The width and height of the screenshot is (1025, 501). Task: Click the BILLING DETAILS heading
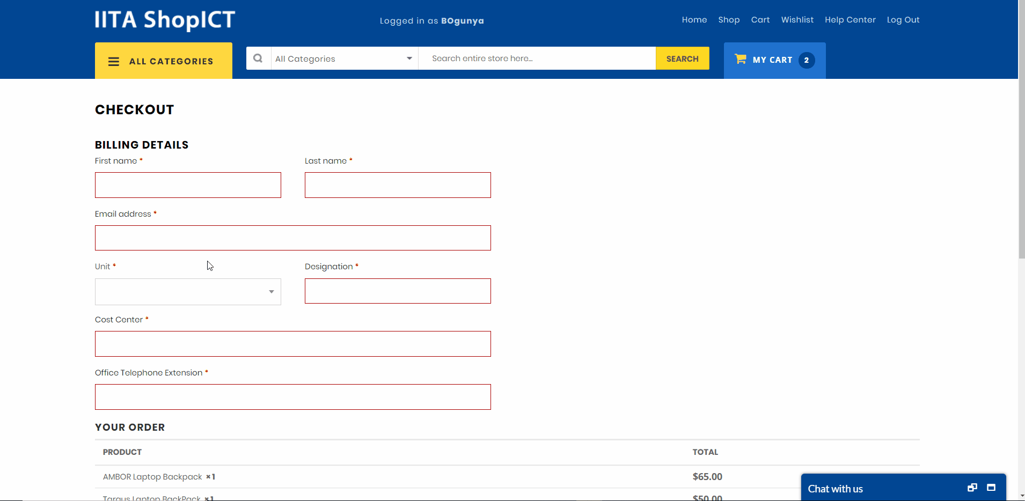coord(142,145)
